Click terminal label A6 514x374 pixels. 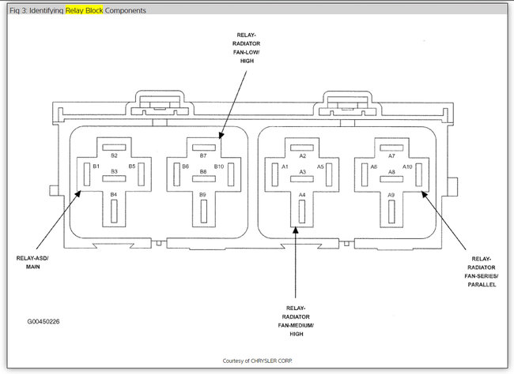pos(374,166)
